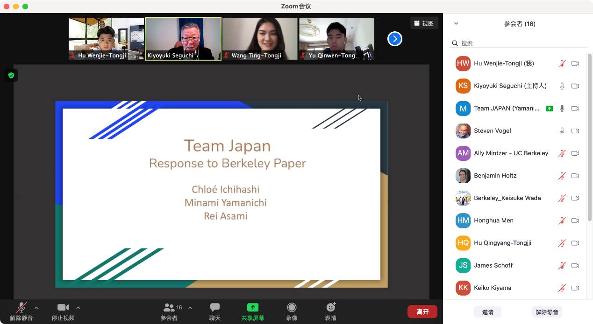Open the reactions (表情) emoji icon
This screenshot has width=593, height=324.
pyautogui.click(x=331, y=308)
